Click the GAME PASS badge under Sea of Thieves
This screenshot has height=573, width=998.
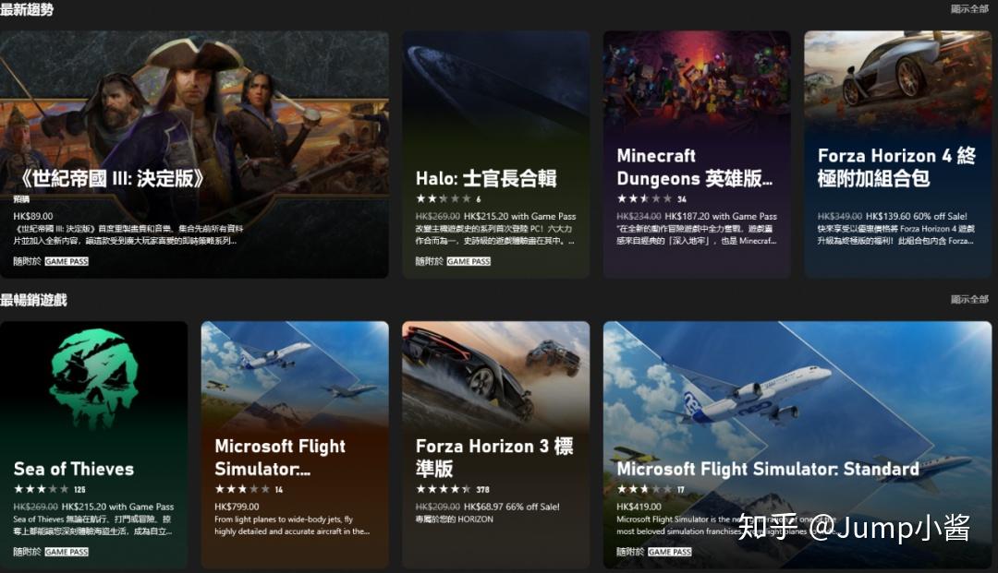point(67,552)
